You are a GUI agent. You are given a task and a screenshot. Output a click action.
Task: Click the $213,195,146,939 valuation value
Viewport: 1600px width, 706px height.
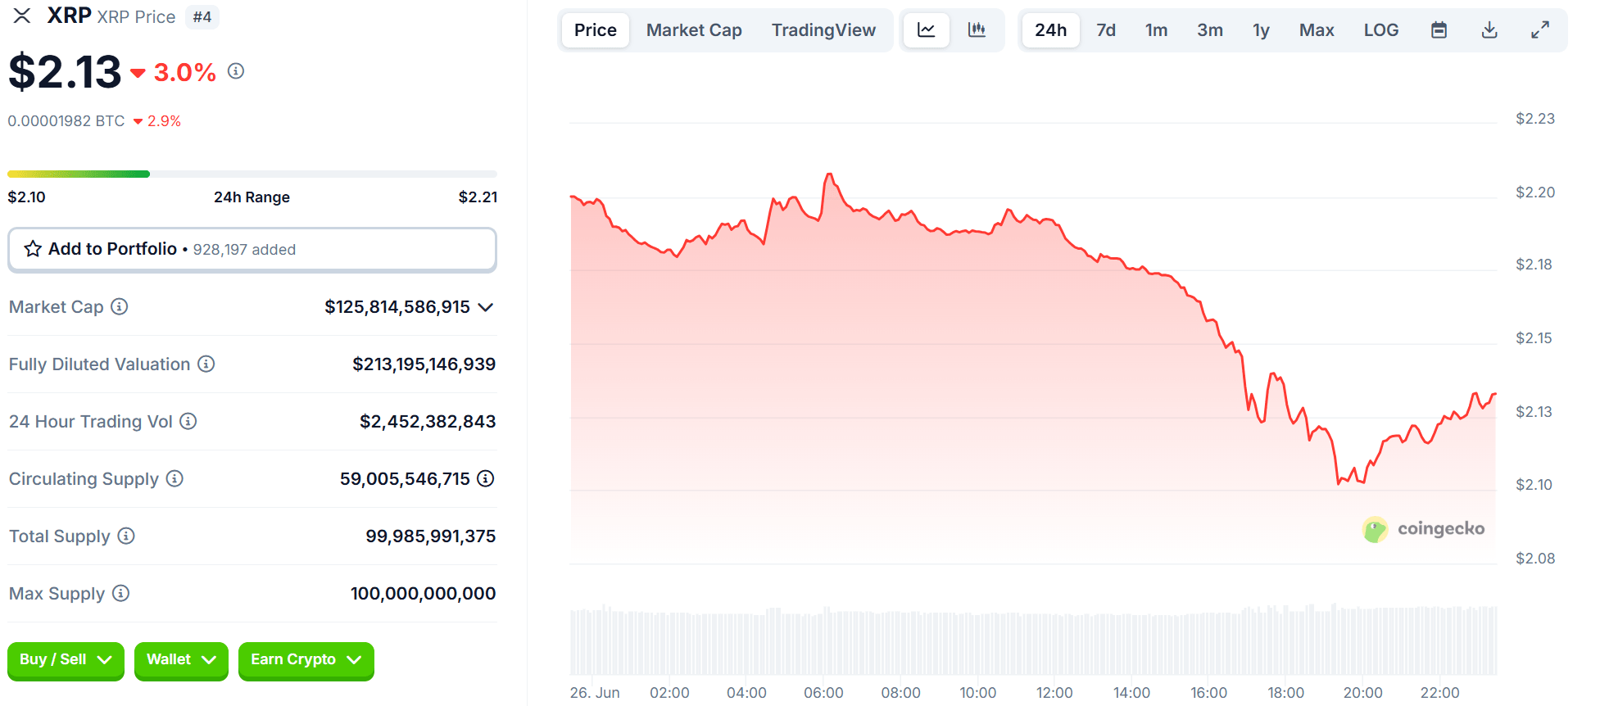tap(424, 364)
